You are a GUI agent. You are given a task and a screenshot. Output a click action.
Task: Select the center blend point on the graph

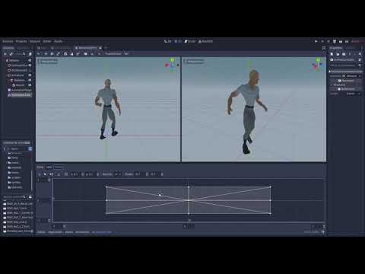pyautogui.click(x=189, y=200)
